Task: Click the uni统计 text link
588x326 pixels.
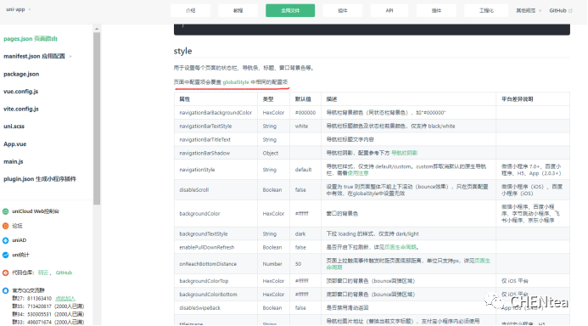Action: [20, 255]
